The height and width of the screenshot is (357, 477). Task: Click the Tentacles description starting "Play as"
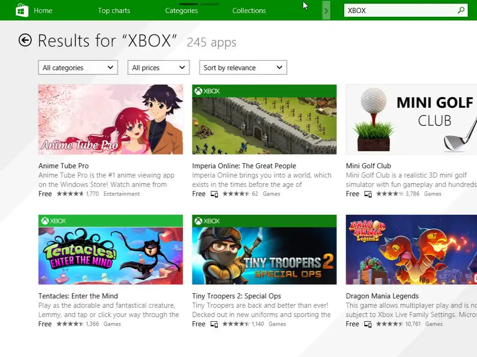pyautogui.click(x=109, y=310)
